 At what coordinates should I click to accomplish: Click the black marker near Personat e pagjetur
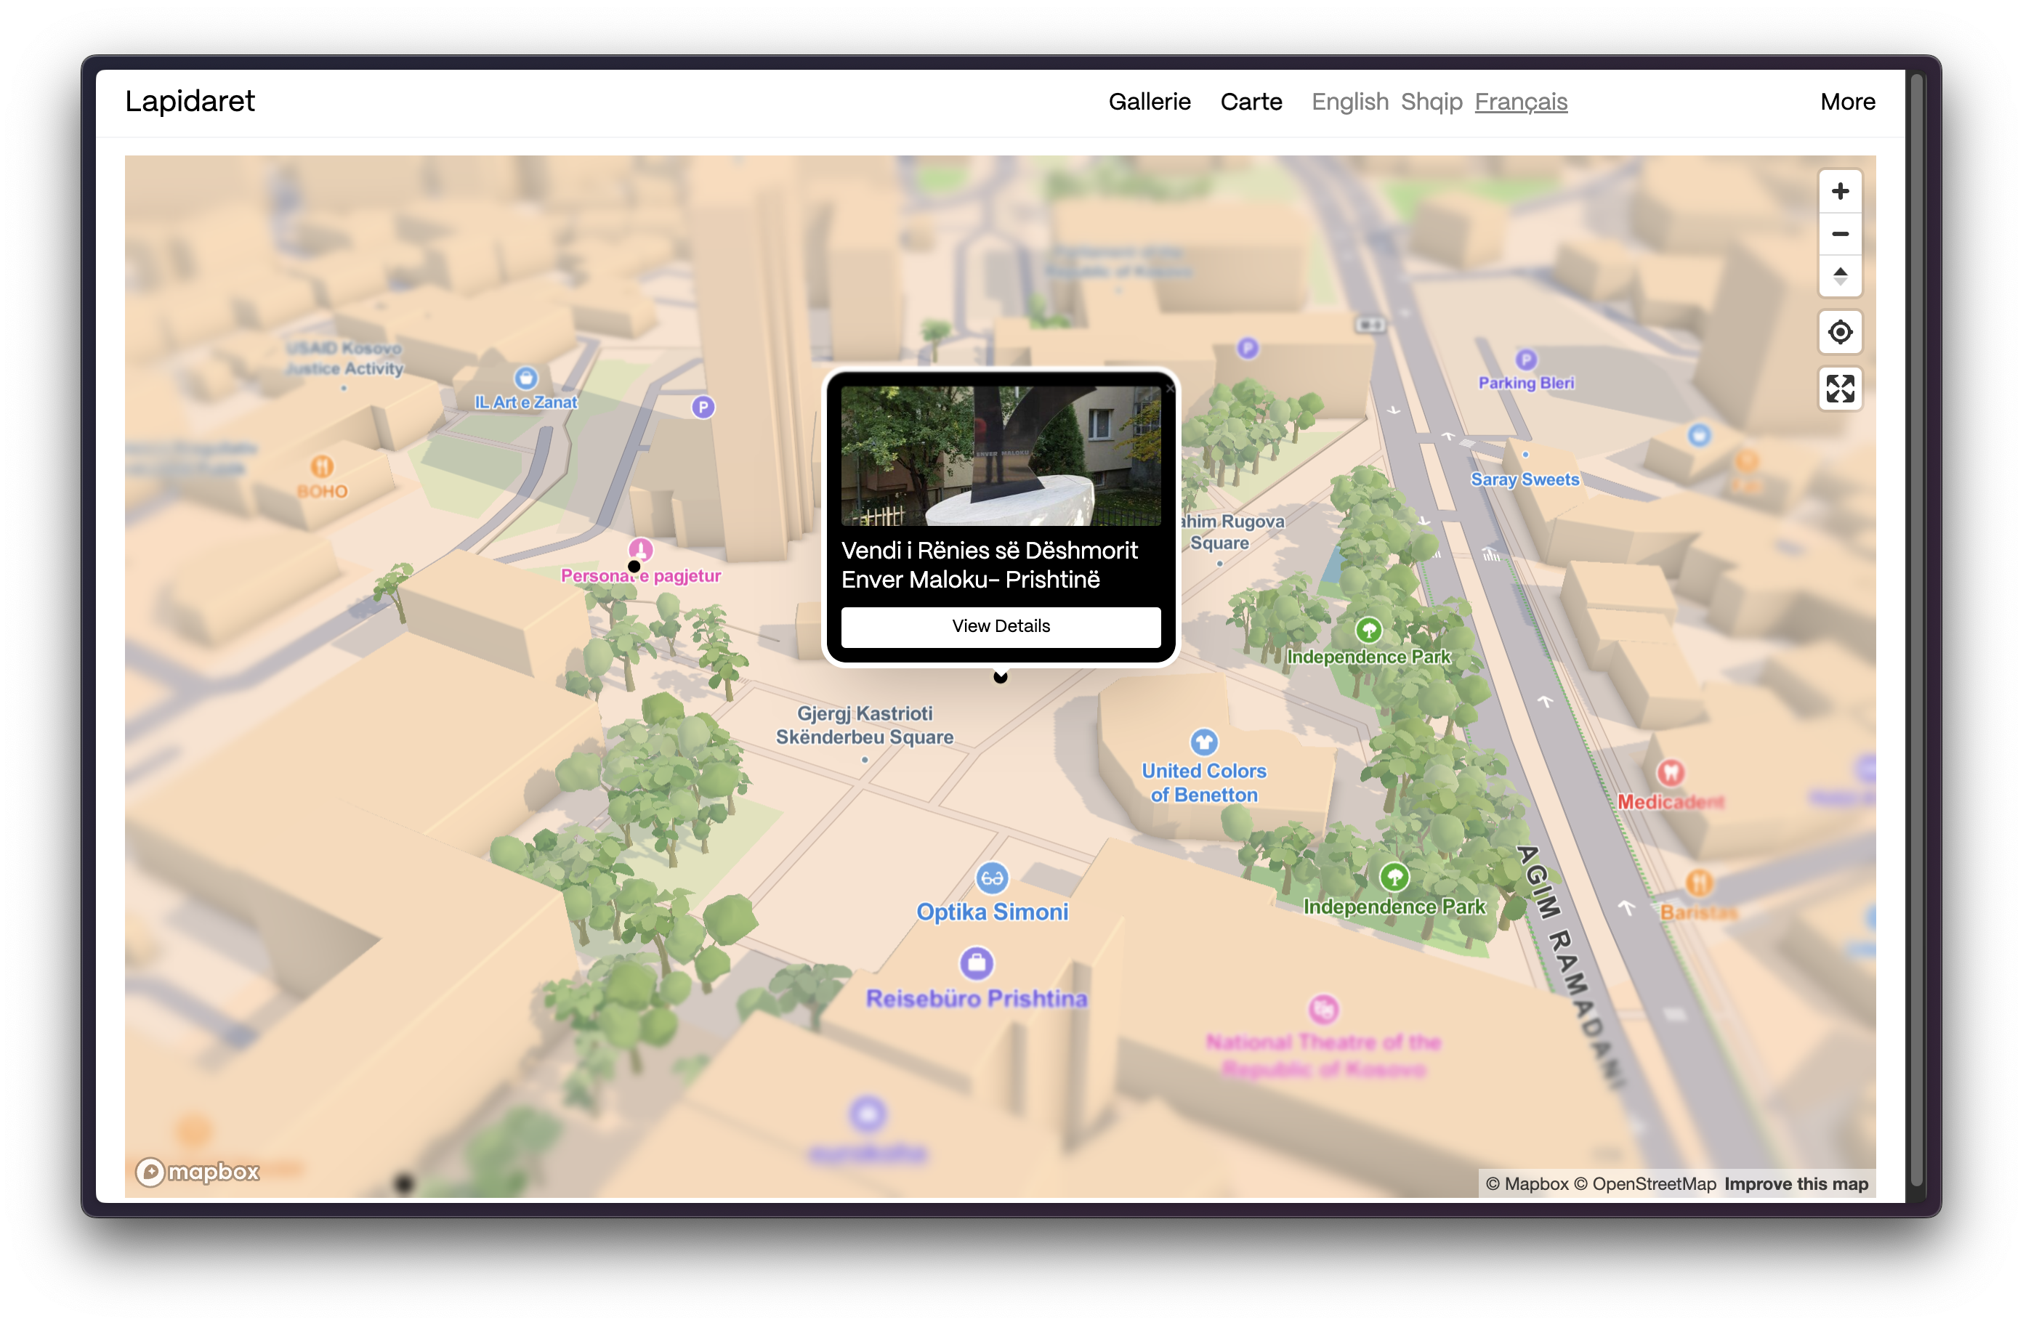[634, 566]
